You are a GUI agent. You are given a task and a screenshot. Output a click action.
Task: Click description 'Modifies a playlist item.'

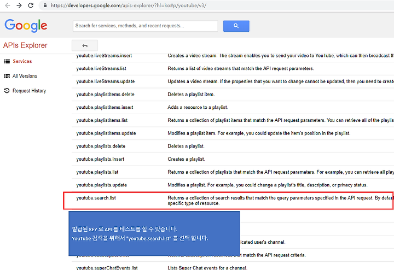pos(259,133)
